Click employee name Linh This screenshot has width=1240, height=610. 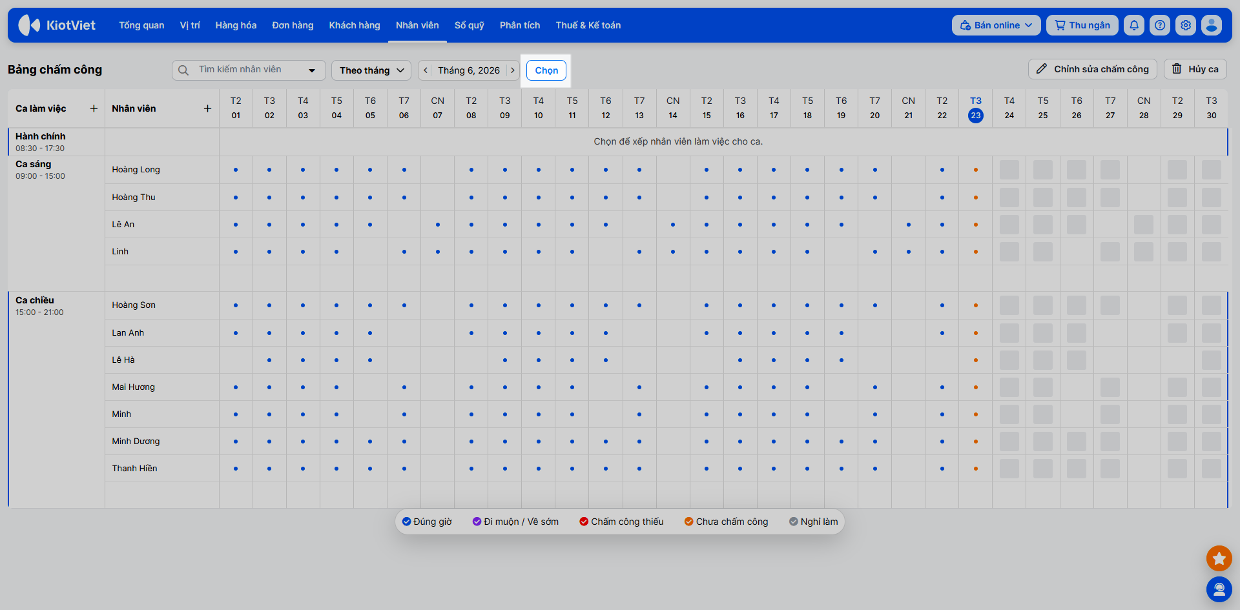(120, 252)
